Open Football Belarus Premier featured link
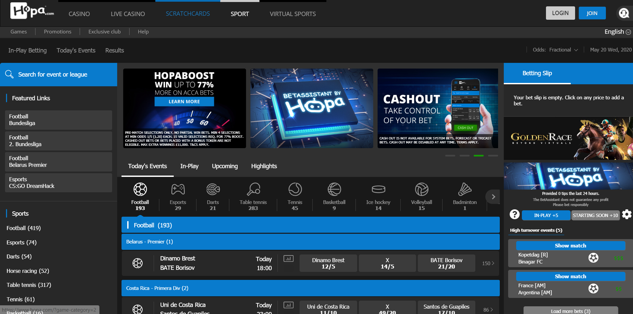 click(59, 162)
